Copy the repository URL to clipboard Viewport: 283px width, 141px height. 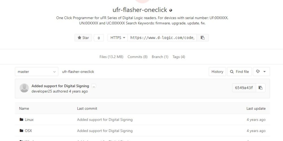click(203, 38)
